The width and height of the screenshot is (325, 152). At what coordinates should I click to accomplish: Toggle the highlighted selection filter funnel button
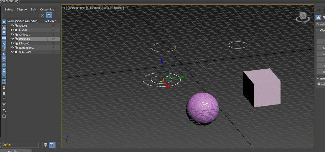tap(49, 15)
